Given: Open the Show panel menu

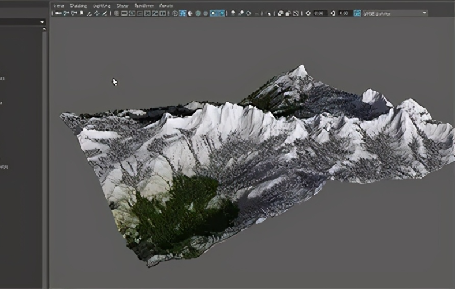Looking at the screenshot, I should pyautogui.click(x=122, y=6).
